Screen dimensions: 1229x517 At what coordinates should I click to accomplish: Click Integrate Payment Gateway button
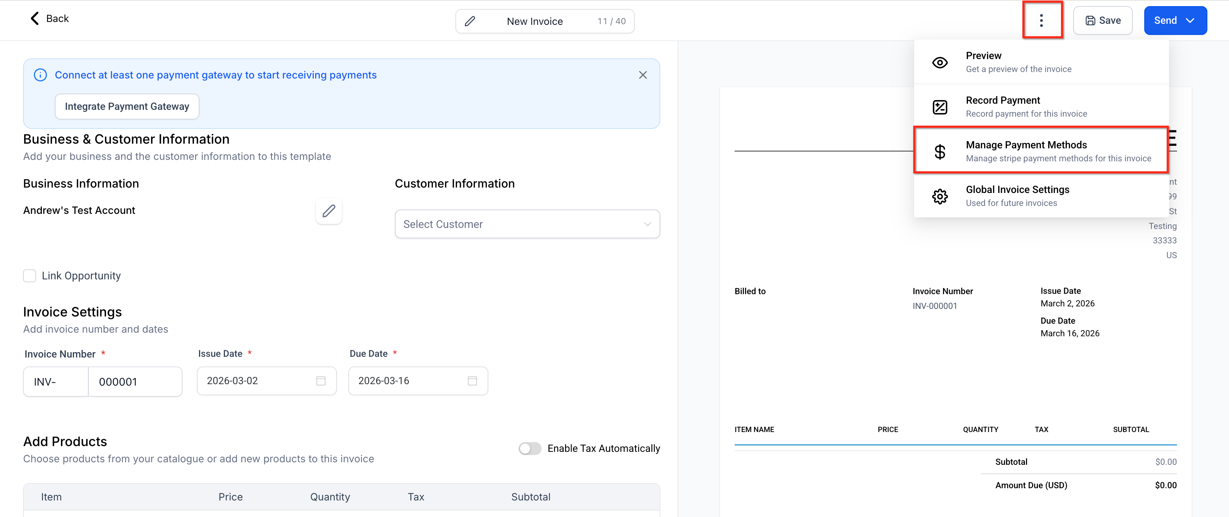127,107
